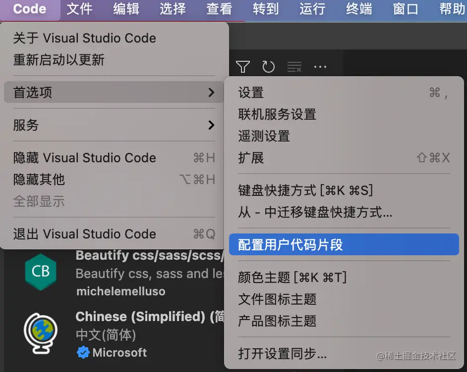Open the 选择 menu

pos(173,9)
